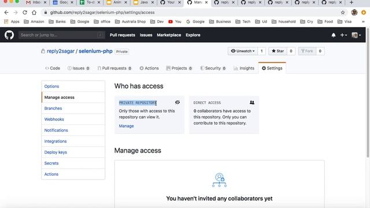Image resolution: width=370 pixels, height=208 pixels.
Task: Click the collaborators lock illustration icon
Action: coord(219,180)
